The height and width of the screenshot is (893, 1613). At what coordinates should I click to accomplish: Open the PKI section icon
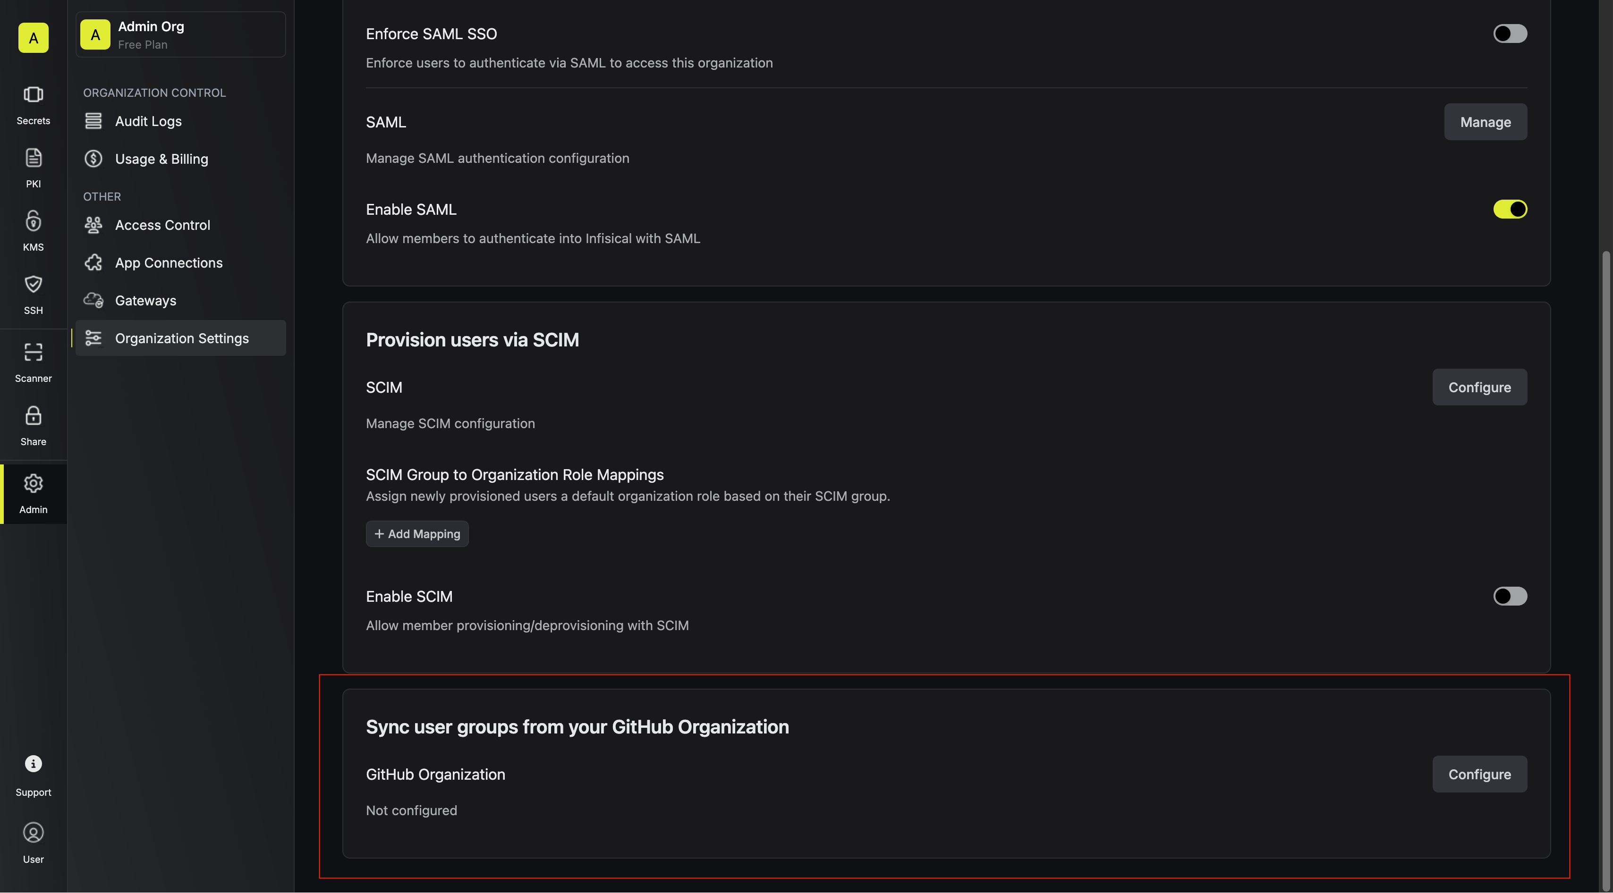pos(33,158)
